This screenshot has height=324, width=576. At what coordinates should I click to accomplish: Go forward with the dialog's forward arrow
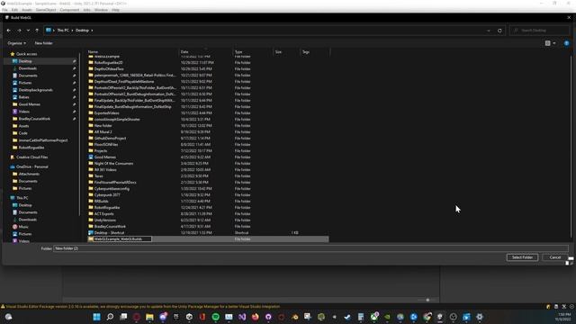tap(19, 31)
